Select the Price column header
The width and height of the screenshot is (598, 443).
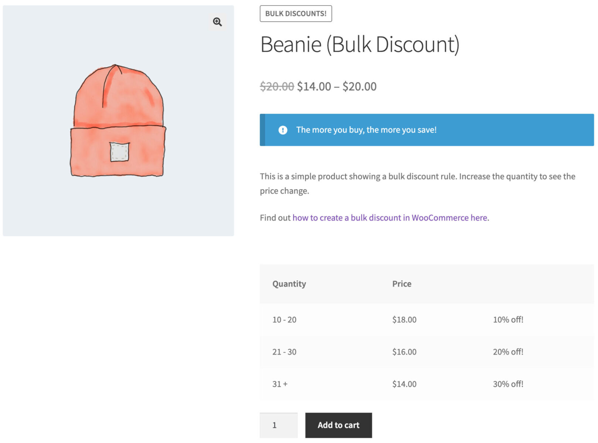point(401,284)
